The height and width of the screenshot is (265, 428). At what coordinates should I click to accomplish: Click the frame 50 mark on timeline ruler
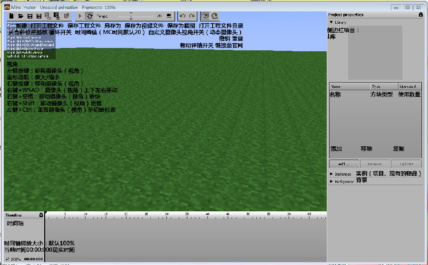coord(248,214)
